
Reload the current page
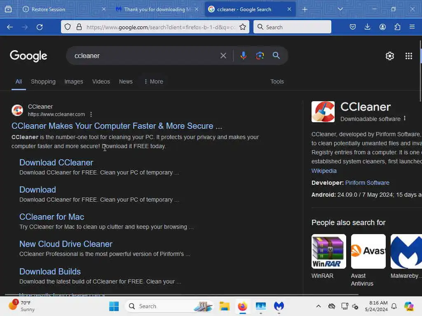click(x=40, y=27)
